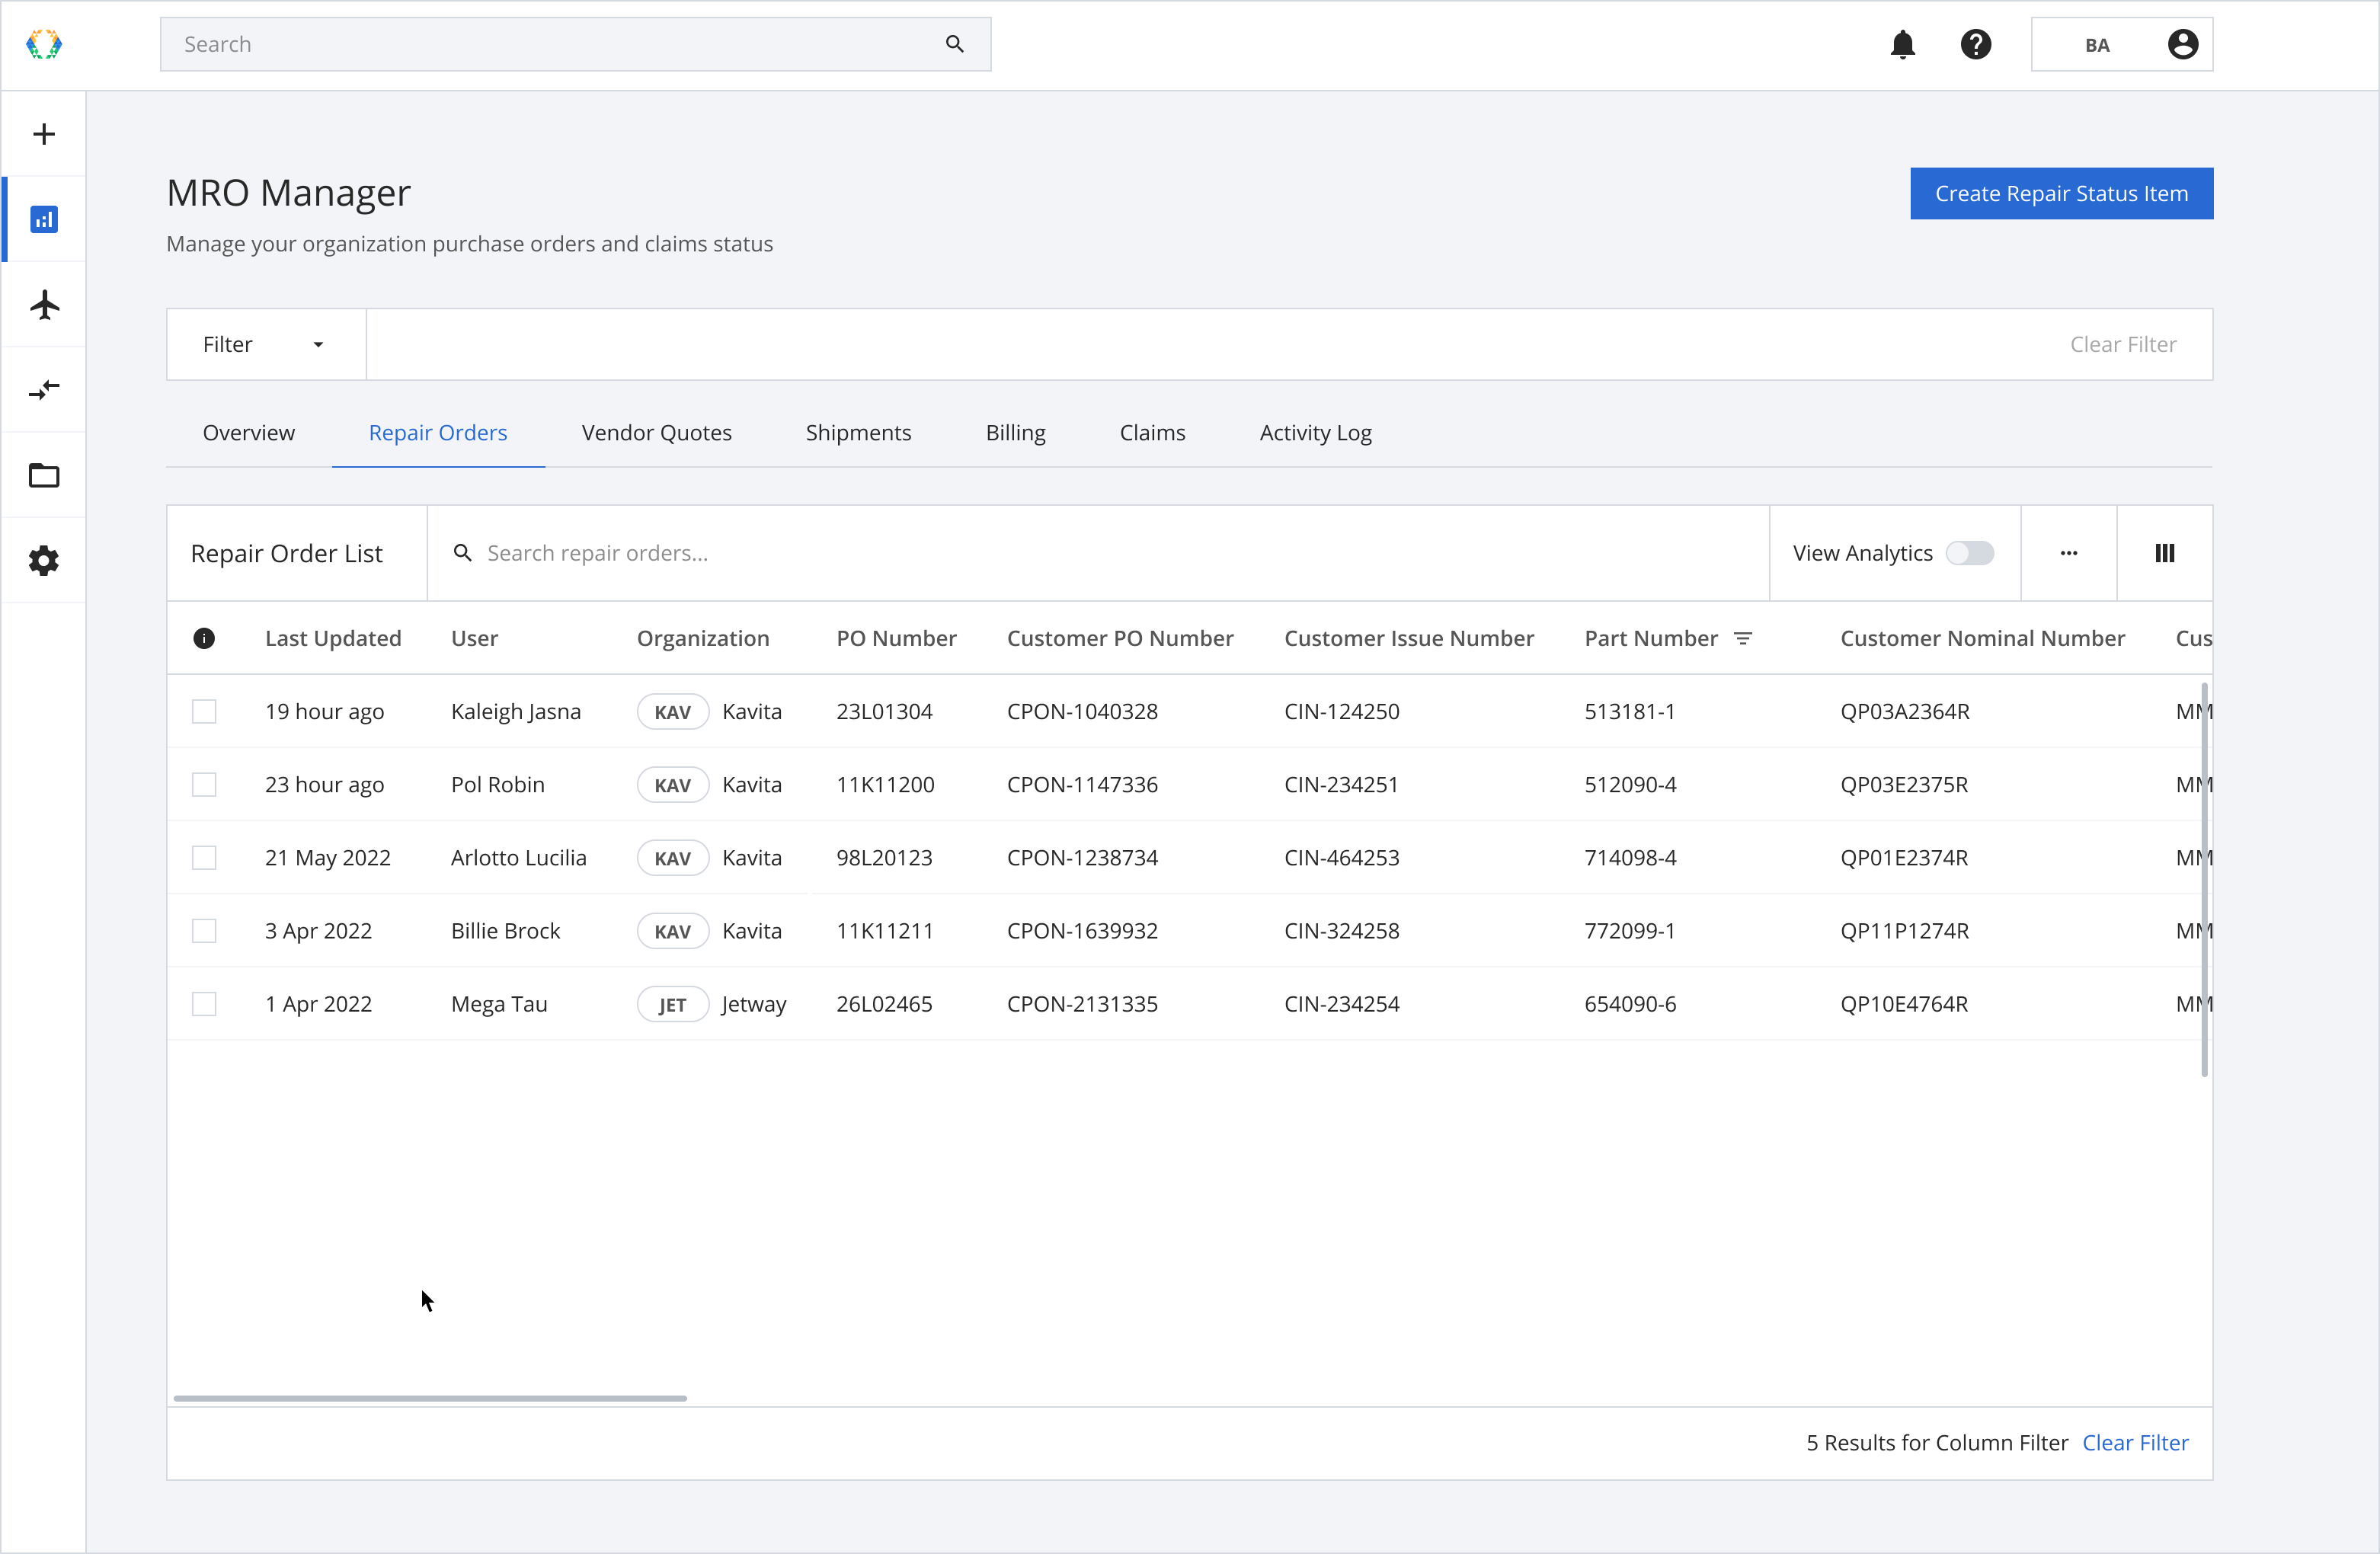Screen dimensions: 2380x1554
Task: Click the Part Number filter icon
Action: [x=1742, y=638]
